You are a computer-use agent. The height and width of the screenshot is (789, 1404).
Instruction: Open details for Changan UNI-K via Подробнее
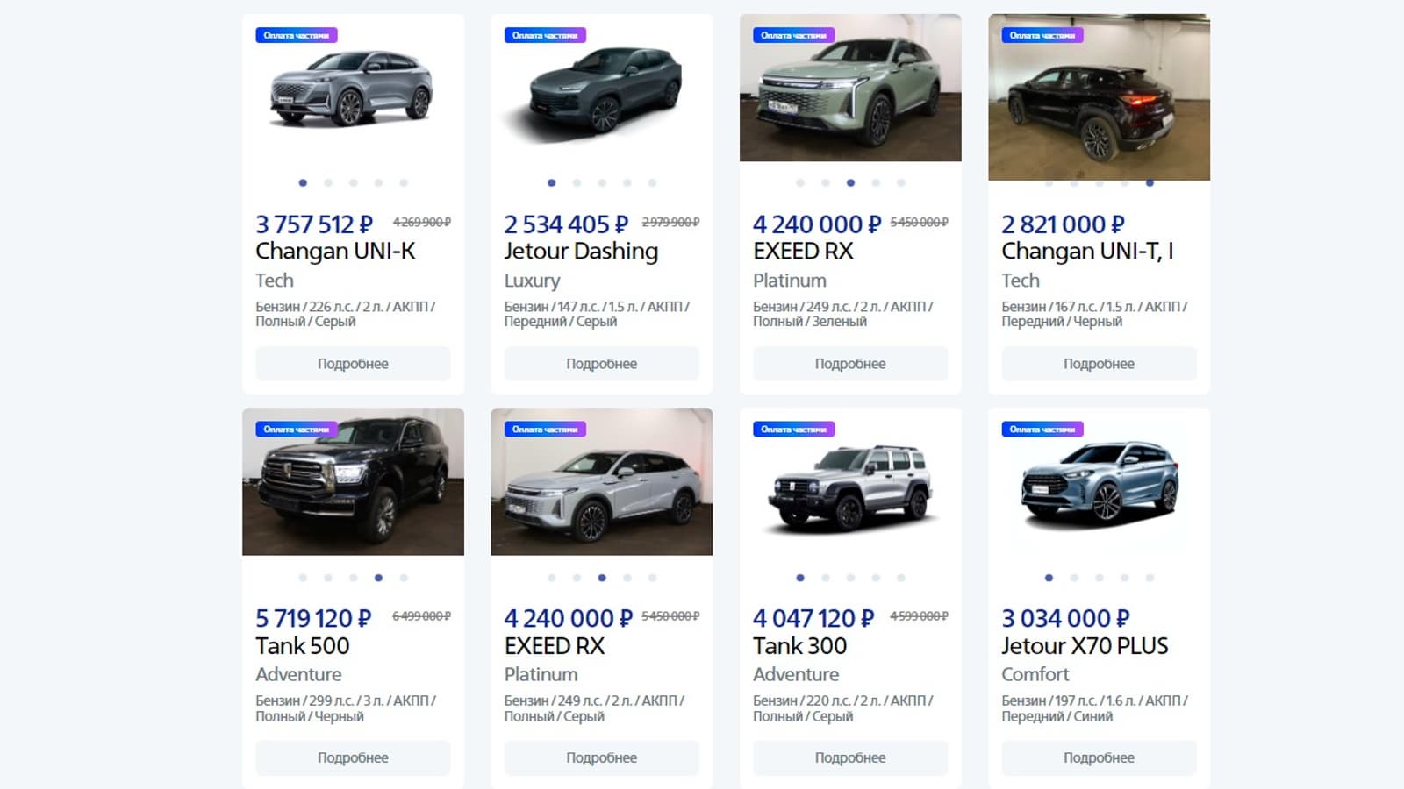click(x=353, y=364)
